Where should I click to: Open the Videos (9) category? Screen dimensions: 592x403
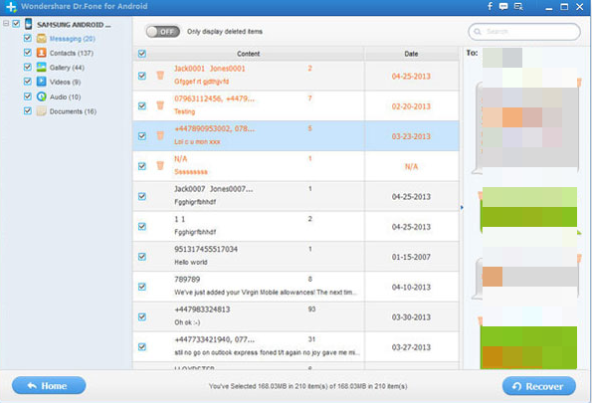[65, 82]
